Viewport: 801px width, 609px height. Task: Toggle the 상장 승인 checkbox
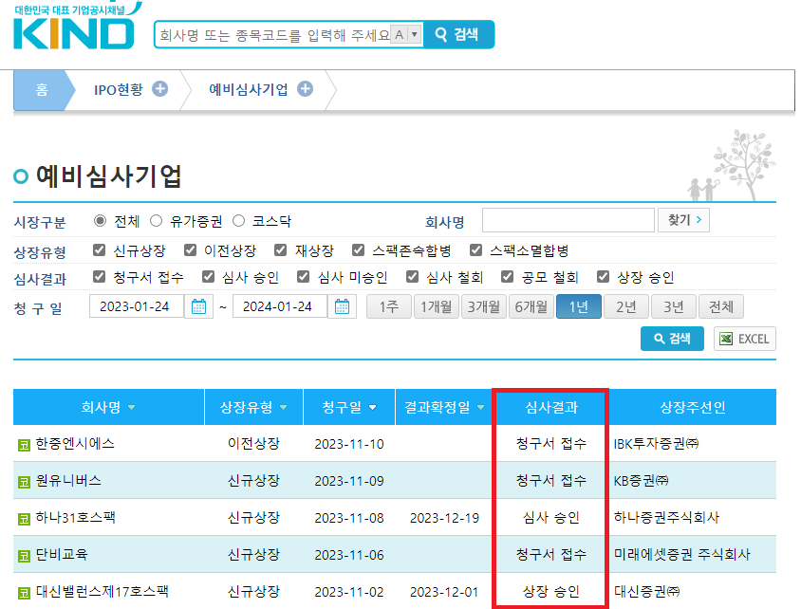click(604, 277)
